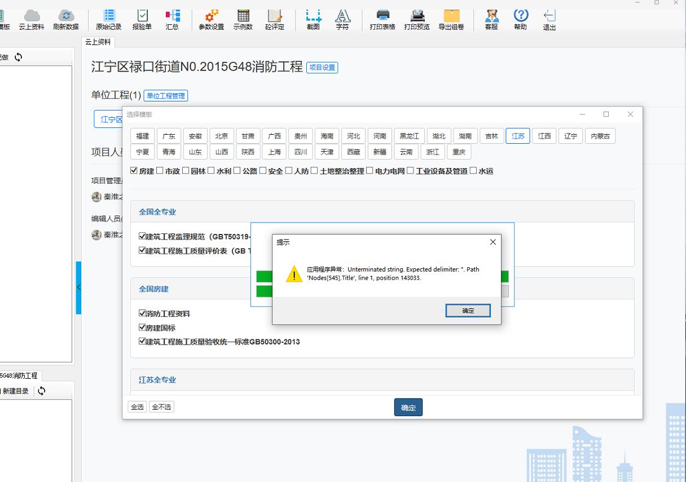This screenshot has height=482, width=686.
Task: Enable the 电力电网 category checkbox
Action: pyautogui.click(x=370, y=171)
